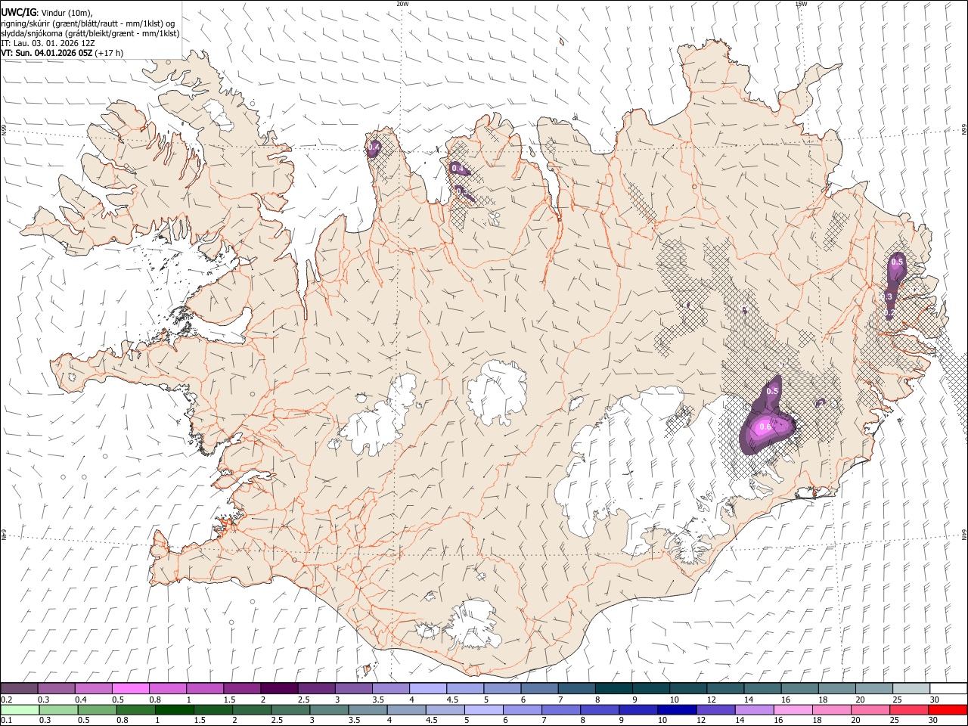Click the dark purple swatch labeled 2 in the top row
Image resolution: width=968 pixels, height=726 pixels.
[278, 689]
